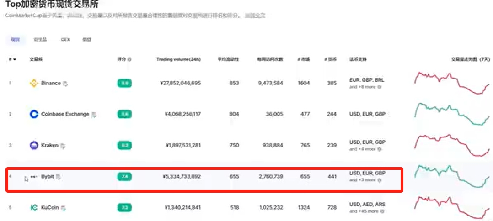Open Bybit's 7-day volume sparkline
This screenshot has height=221, width=493.
[x=452, y=176]
